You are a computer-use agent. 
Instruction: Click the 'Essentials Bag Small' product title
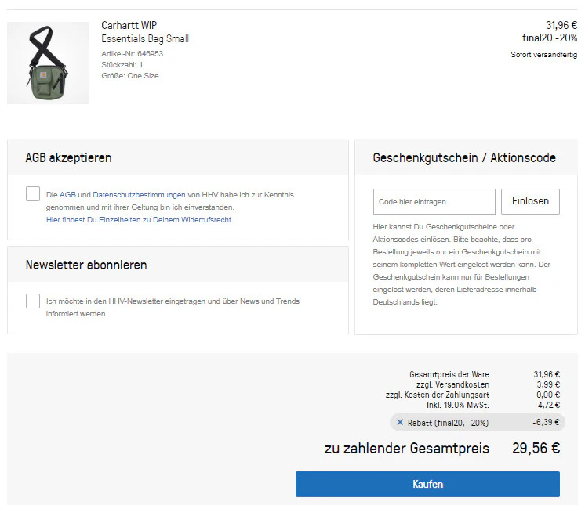pos(145,38)
